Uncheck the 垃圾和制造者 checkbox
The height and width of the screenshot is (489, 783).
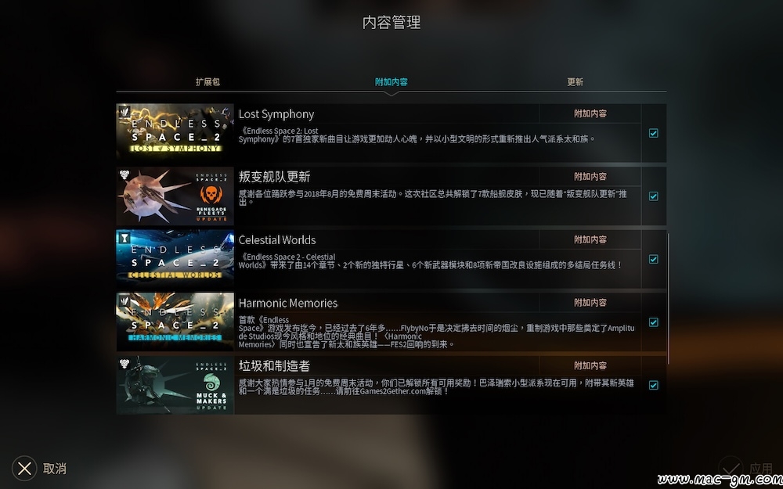(x=653, y=385)
